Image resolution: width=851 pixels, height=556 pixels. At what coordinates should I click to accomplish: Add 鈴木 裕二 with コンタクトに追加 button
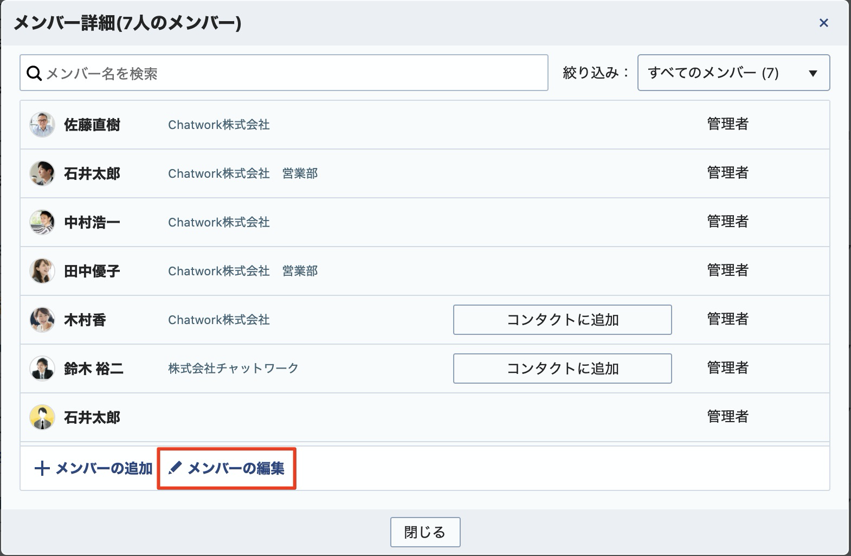pos(562,368)
